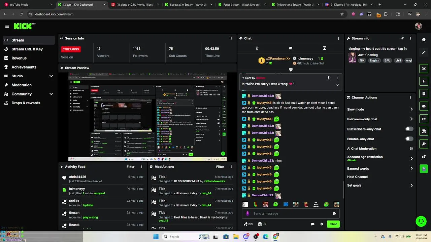Viewport: 431px width, 242px height.
Task: Open Moderation in the left sidebar
Action: (x=29, y=85)
